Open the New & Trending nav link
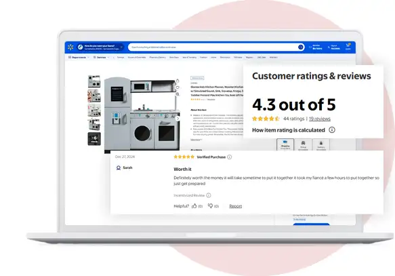This screenshot has width=395, height=276. pyautogui.click(x=189, y=58)
